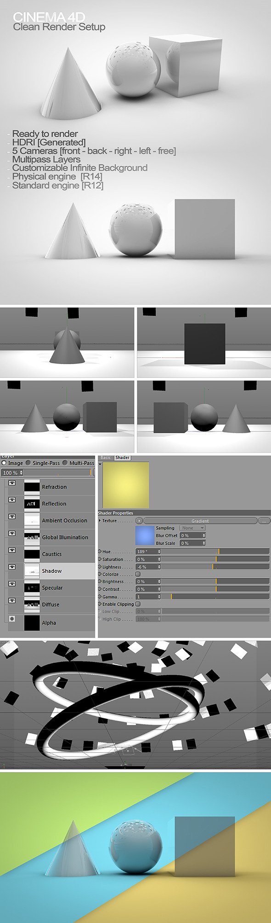Select the Image layer mode radio button

click(x=4, y=463)
